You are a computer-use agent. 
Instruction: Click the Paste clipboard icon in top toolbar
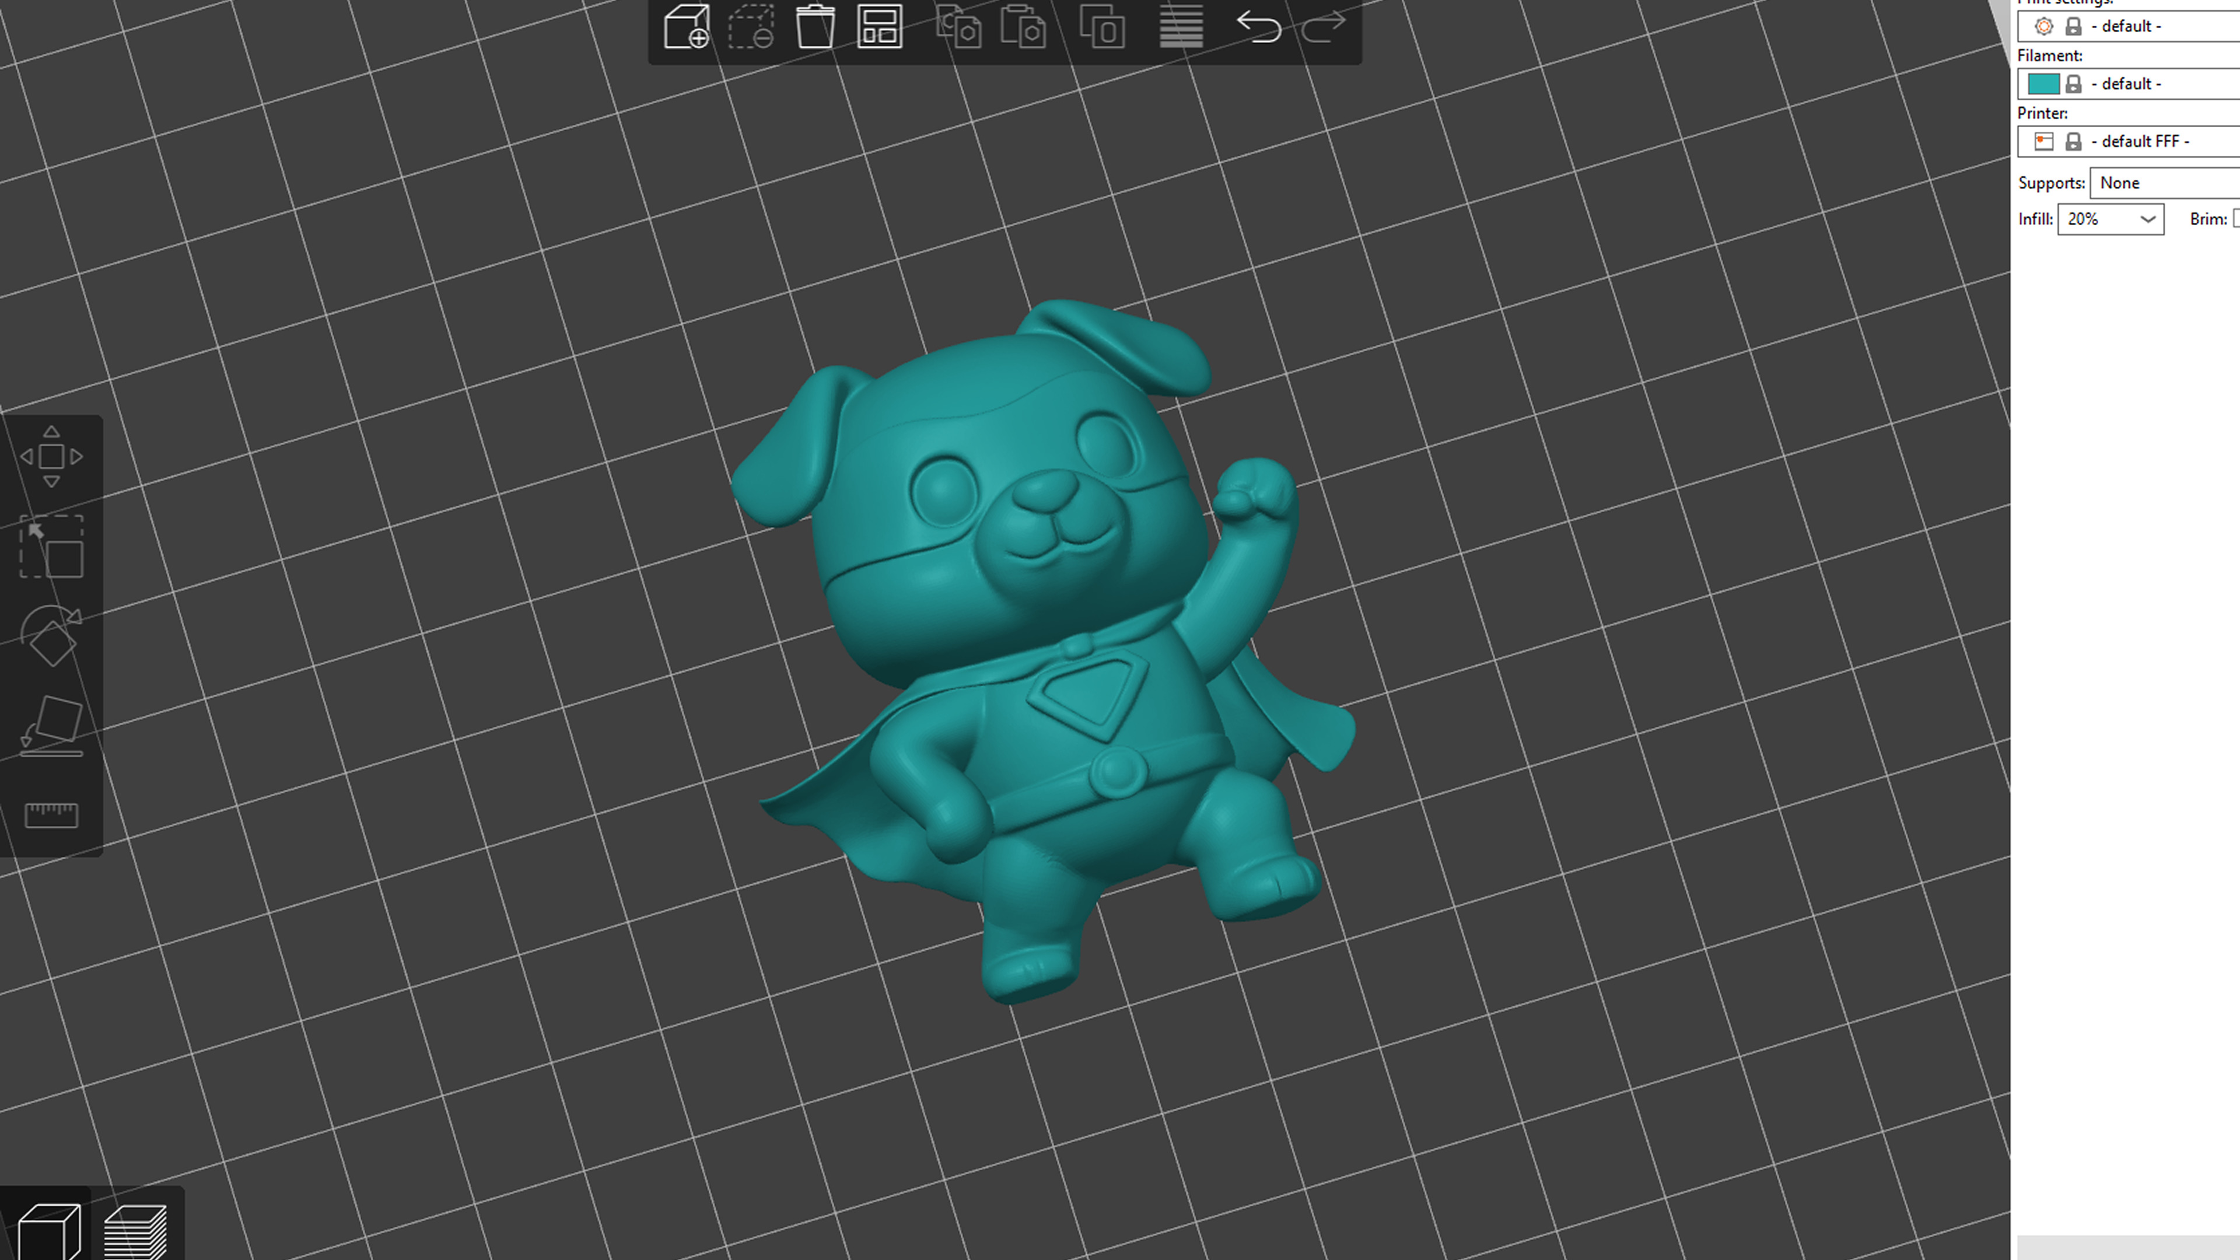(x=1023, y=27)
